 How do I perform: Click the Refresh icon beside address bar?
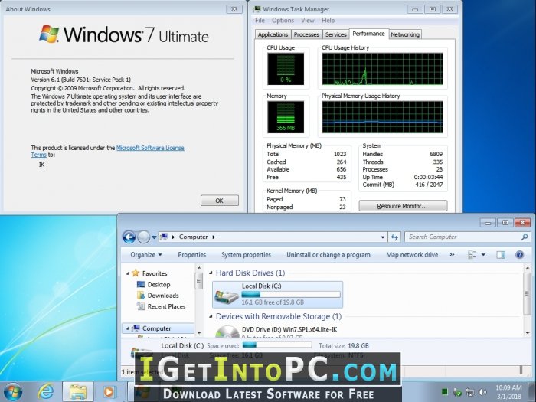(394, 237)
